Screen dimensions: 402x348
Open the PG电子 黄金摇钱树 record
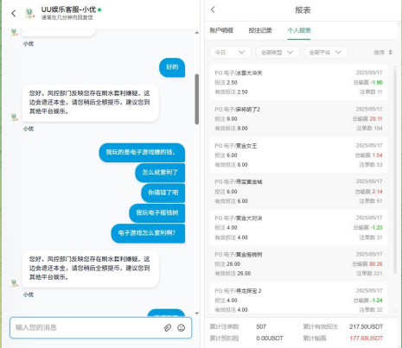[298, 264]
